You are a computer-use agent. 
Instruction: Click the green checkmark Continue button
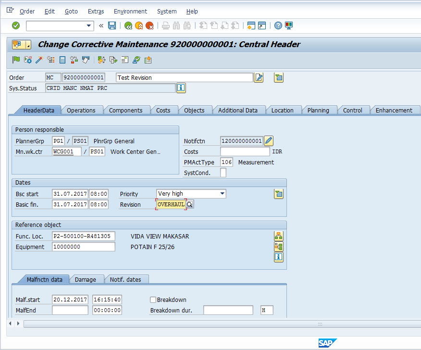click(15, 26)
